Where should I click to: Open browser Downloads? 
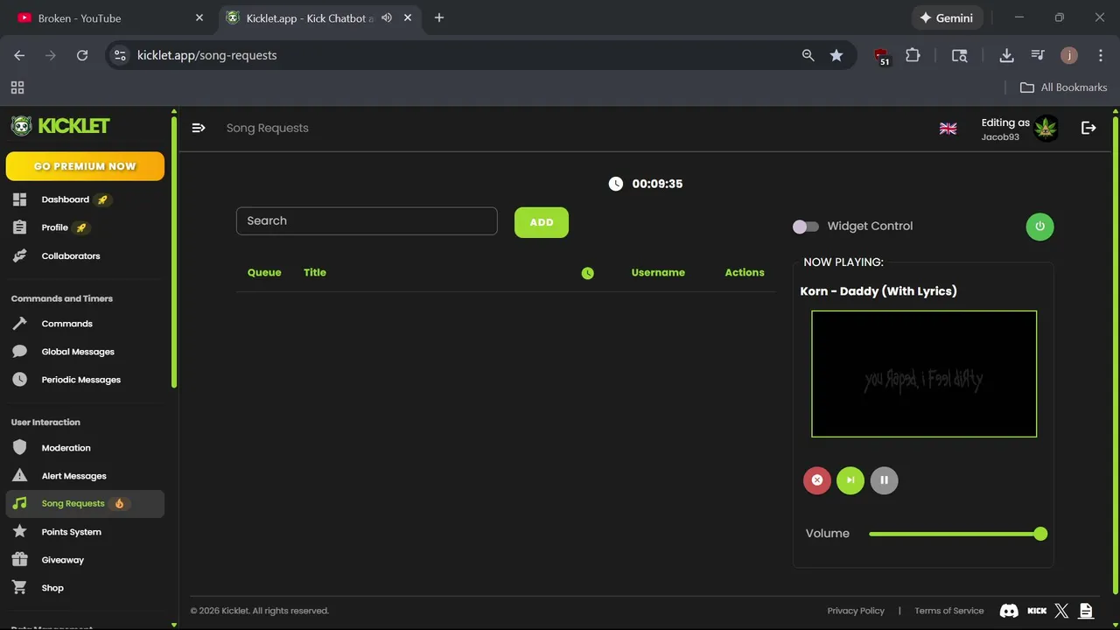click(x=1006, y=55)
